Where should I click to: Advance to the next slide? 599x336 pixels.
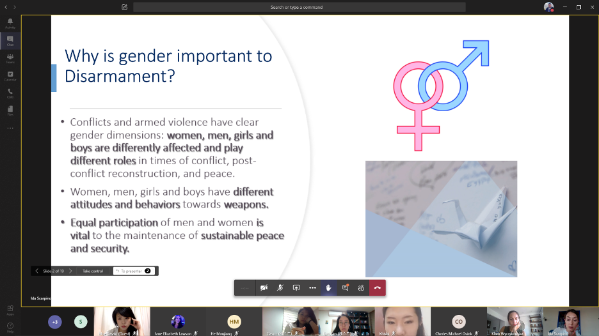click(70, 271)
